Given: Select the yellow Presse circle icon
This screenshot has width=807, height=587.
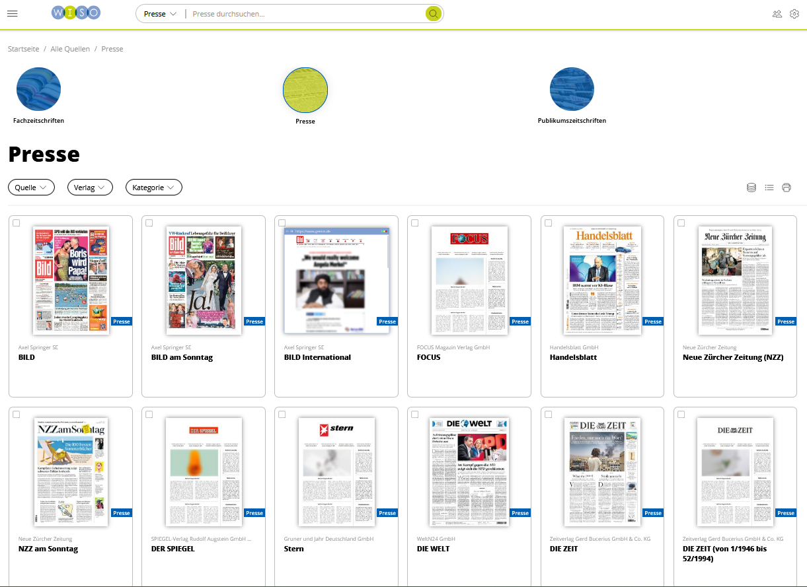Looking at the screenshot, I should click(305, 90).
